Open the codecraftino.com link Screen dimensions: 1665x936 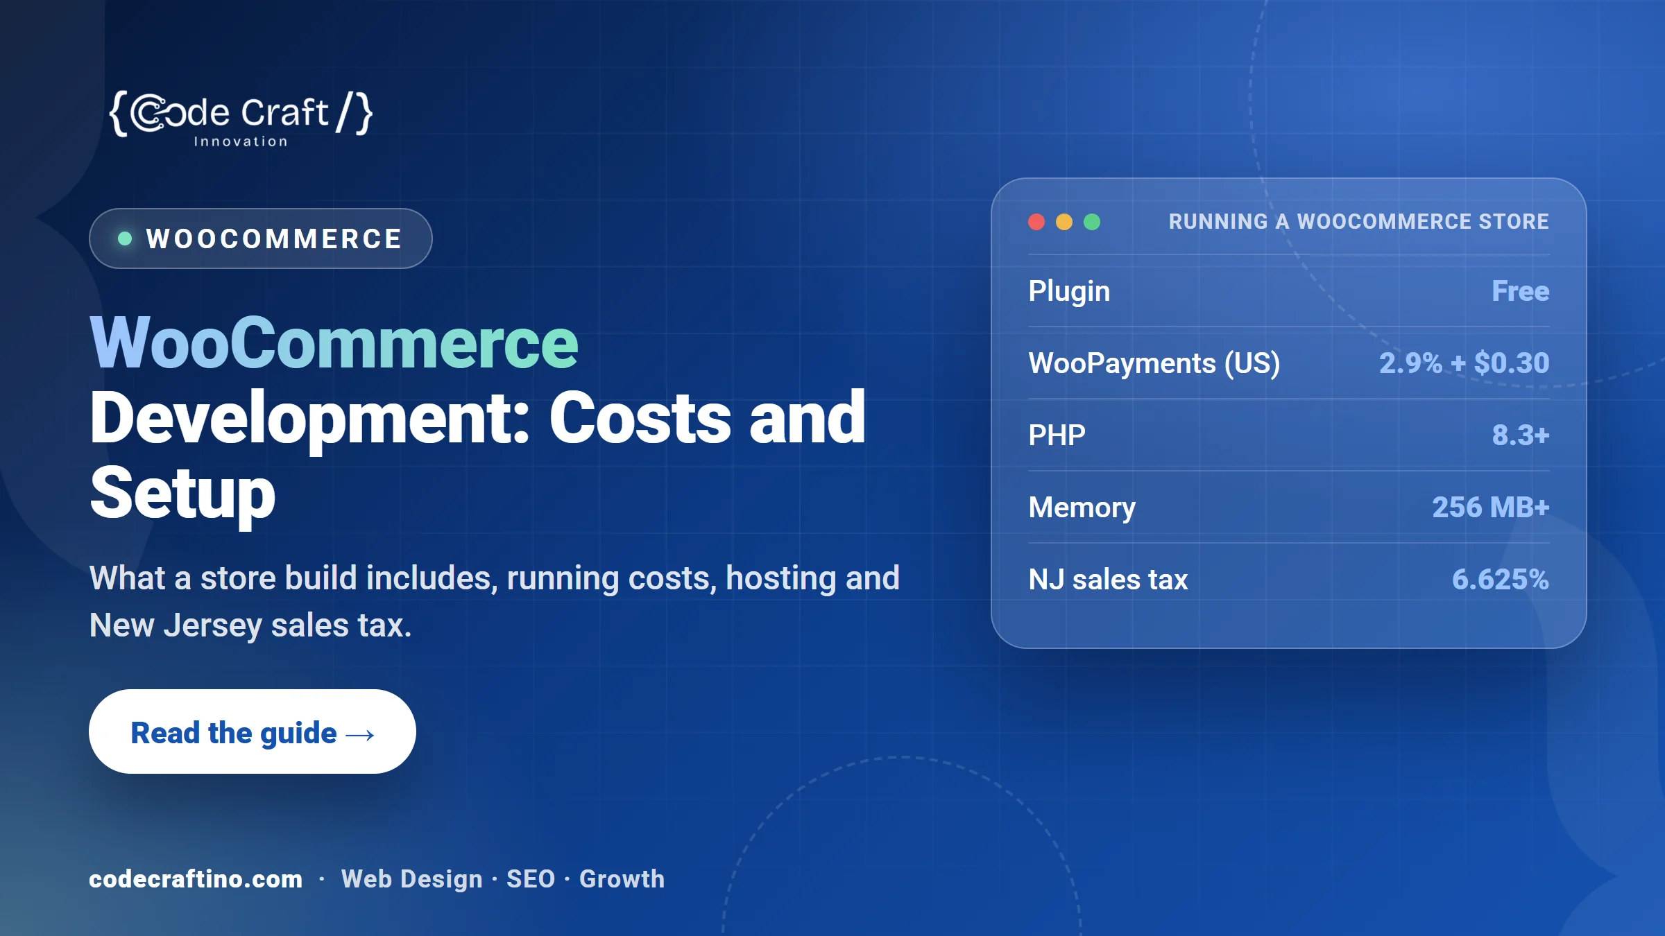(x=196, y=879)
